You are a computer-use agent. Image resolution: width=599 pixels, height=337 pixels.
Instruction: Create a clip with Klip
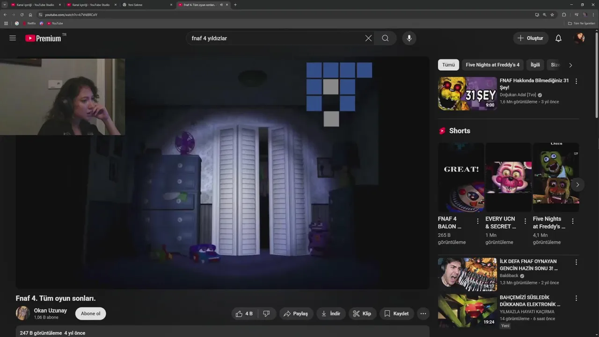coord(362,314)
